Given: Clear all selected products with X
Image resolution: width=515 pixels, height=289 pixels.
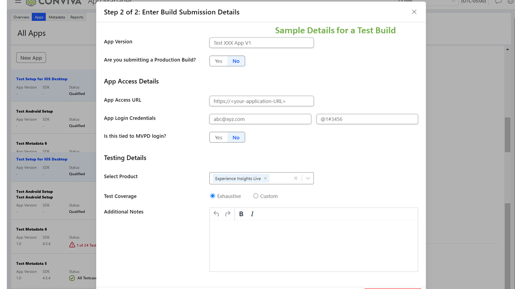Looking at the screenshot, I should point(296,178).
